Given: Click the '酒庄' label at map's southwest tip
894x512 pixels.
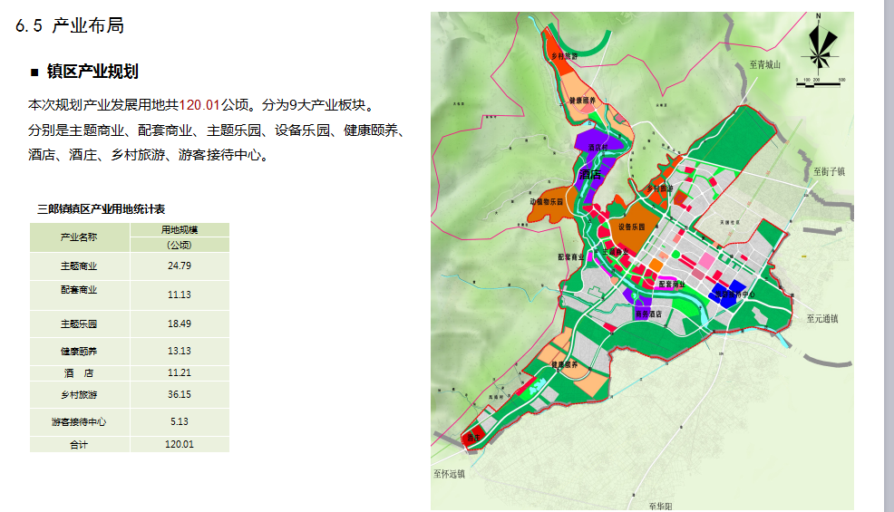Looking at the screenshot, I should [x=474, y=438].
